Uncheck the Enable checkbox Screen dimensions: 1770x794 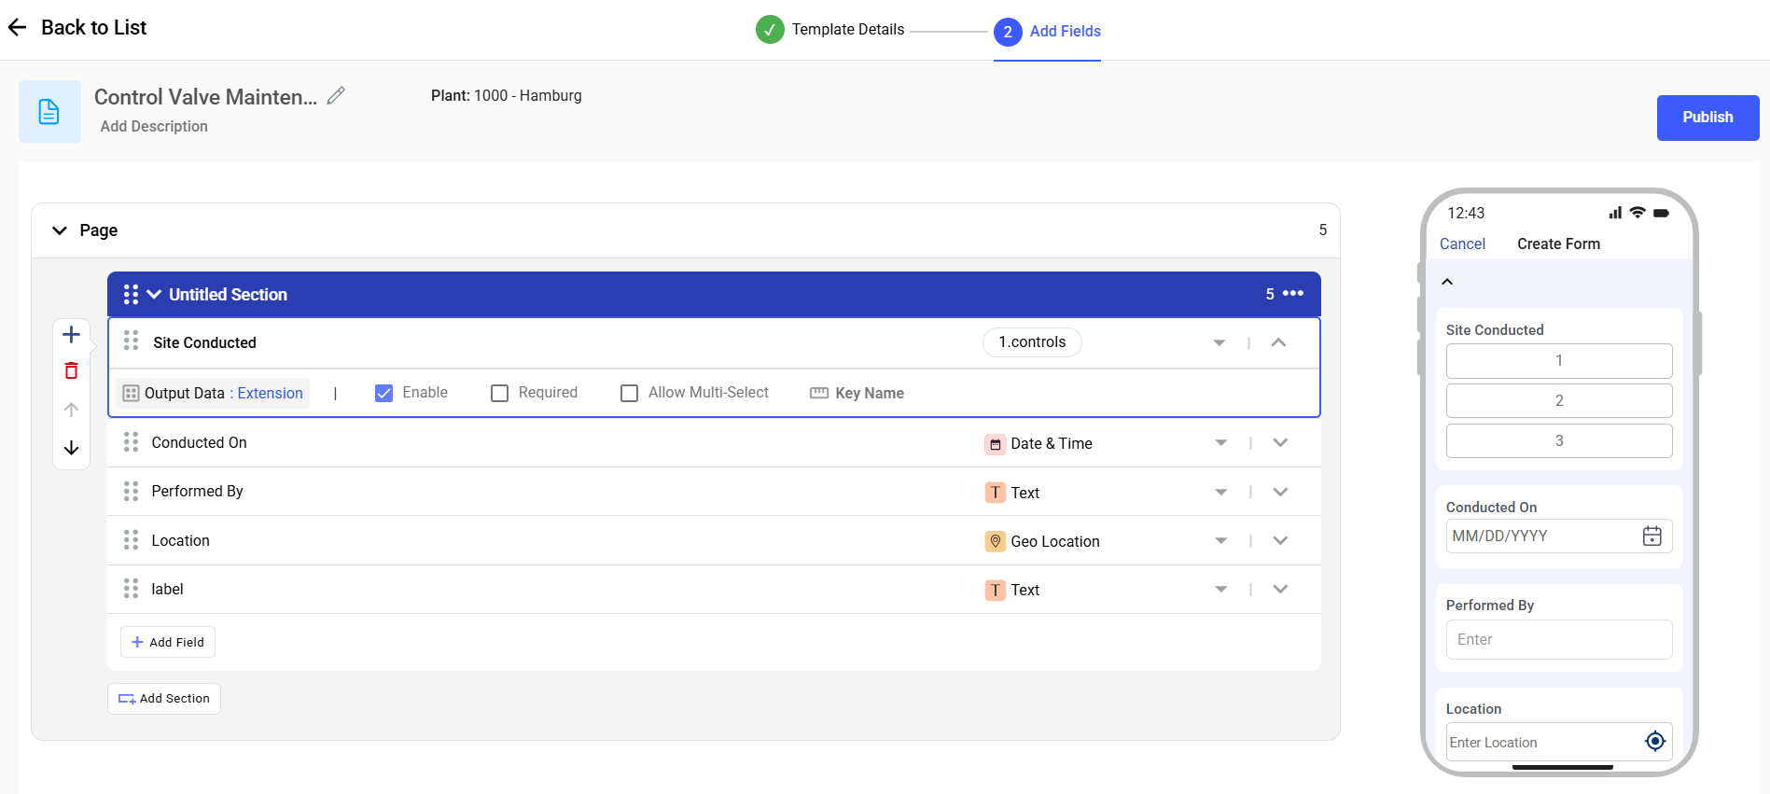pos(383,393)
